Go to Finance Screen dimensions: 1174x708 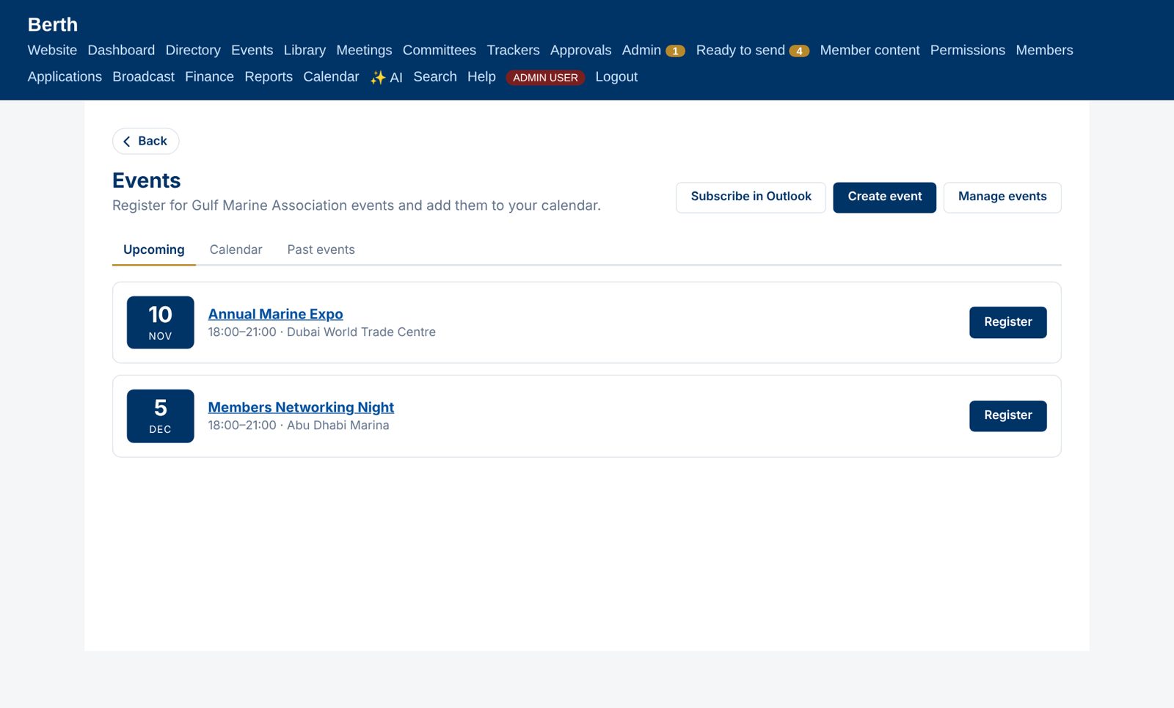tap(209, 76)
